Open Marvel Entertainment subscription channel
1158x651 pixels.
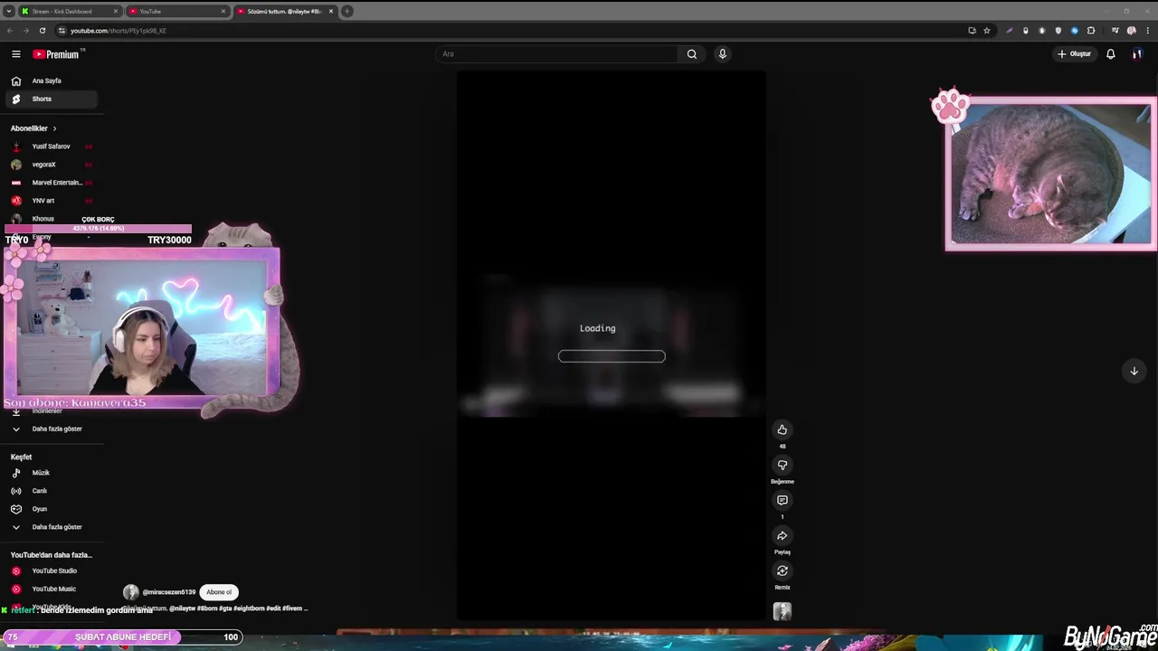(x=52, y=183)
